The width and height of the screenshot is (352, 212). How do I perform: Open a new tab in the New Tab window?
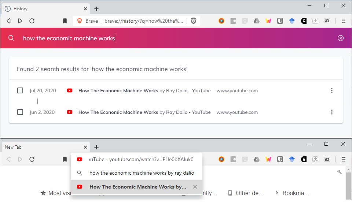pos(96,147)
